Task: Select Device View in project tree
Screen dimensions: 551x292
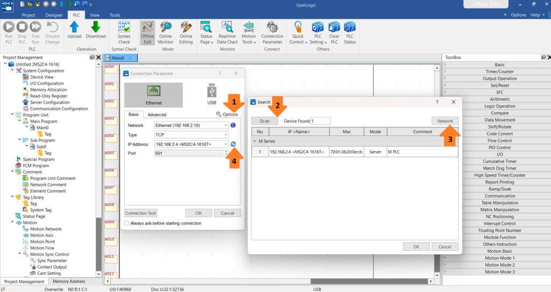Action: coord(42,77)
